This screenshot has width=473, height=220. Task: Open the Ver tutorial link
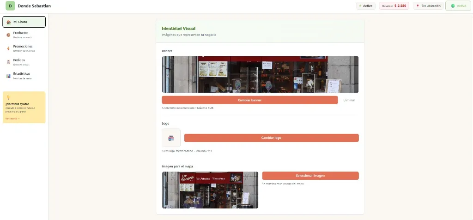coord(12,119)
